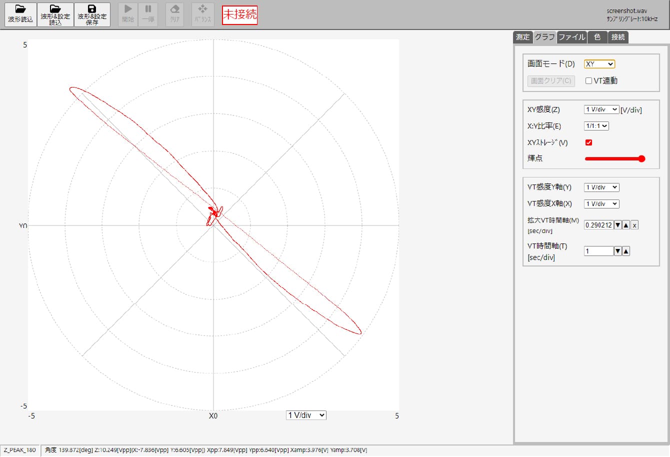Screen dimensions: 670x457
Task: Open the XY感度(Z) dropdown
Action: [601, 109]
